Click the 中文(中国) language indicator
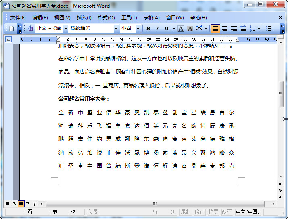288x219 pixels. (x=248, y=212)
